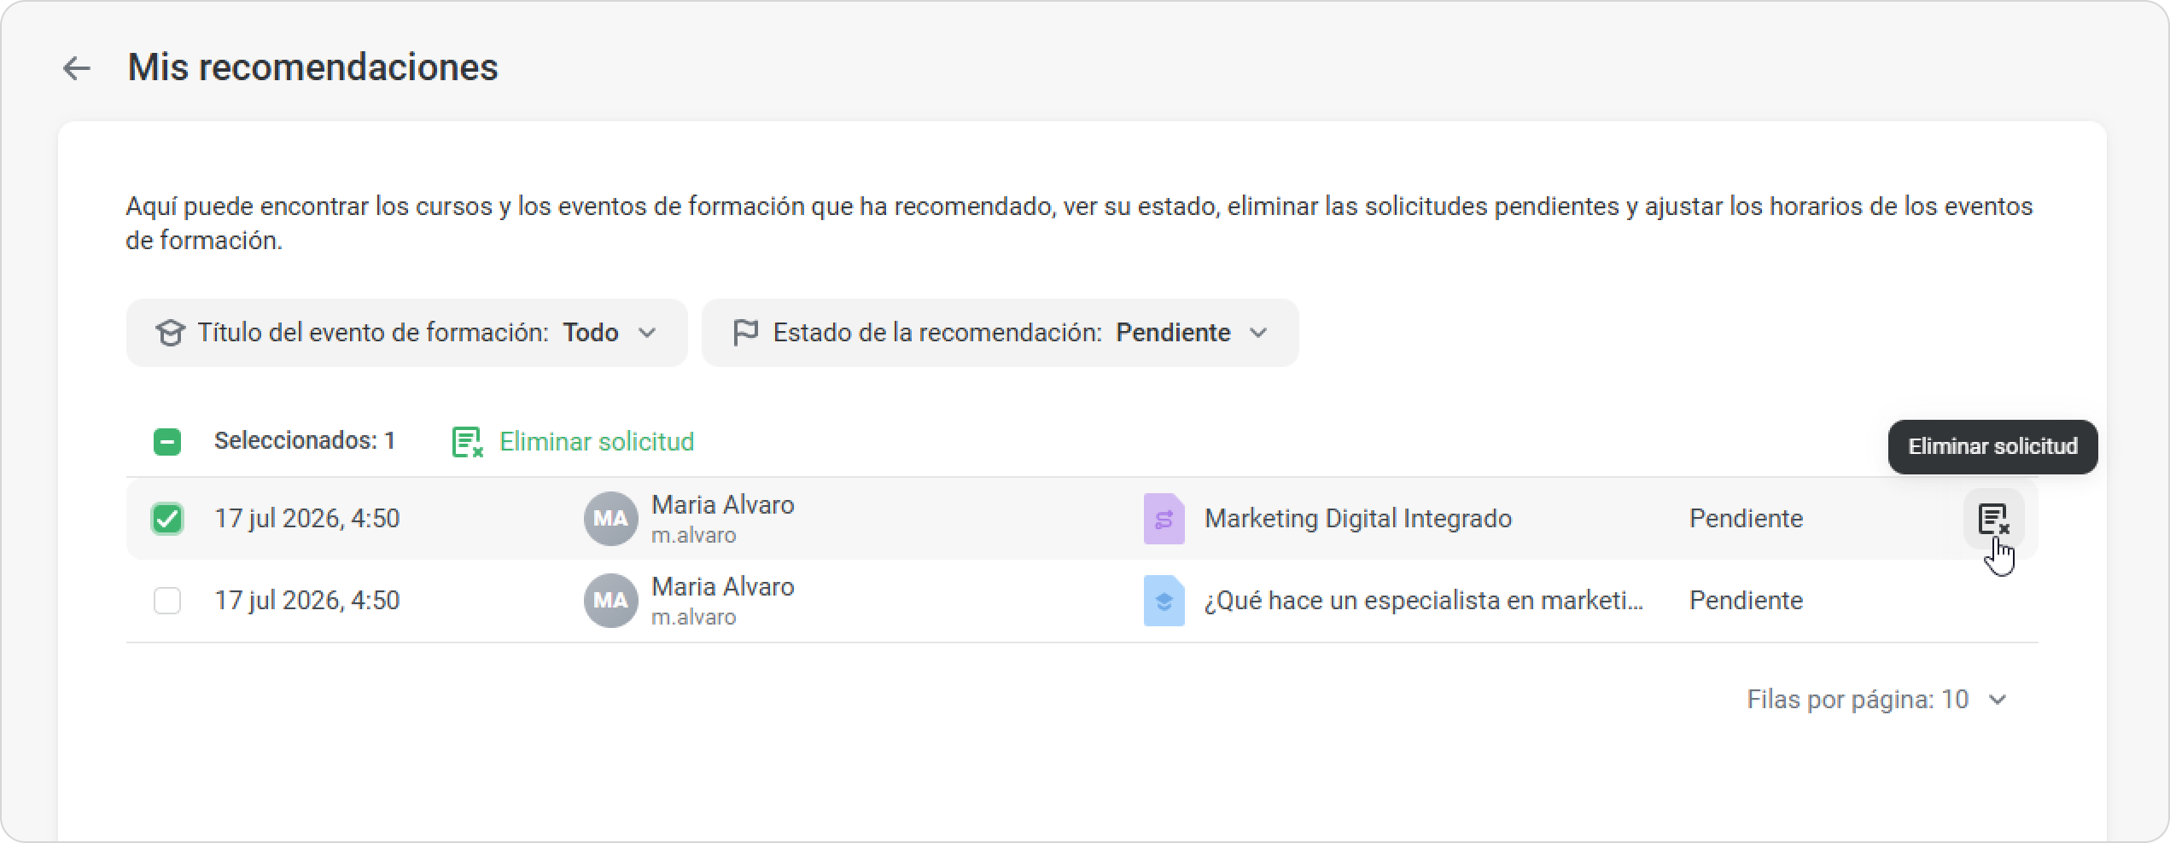
Task: Uncheck the Marketing Digital Integrado row checkbox
Action: (167, 519)
